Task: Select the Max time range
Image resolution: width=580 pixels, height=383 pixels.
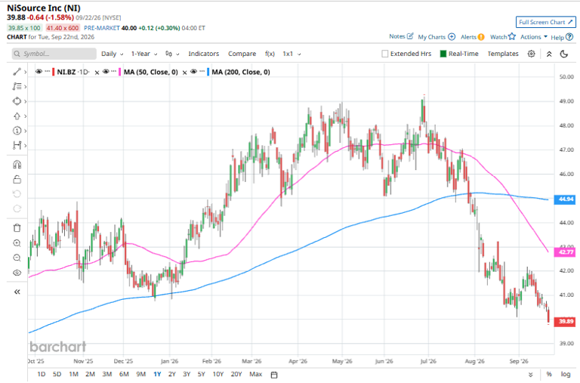Action: 255,374
